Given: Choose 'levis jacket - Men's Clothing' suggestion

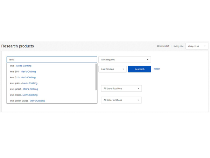Looking at the screenshot, I should 51,89.
